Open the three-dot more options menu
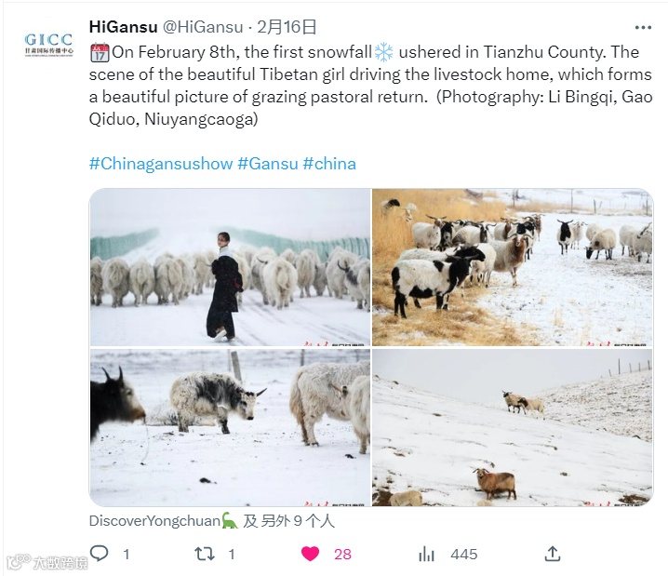The height and width of the screenshot is (576, 668). tap(643, 28)
